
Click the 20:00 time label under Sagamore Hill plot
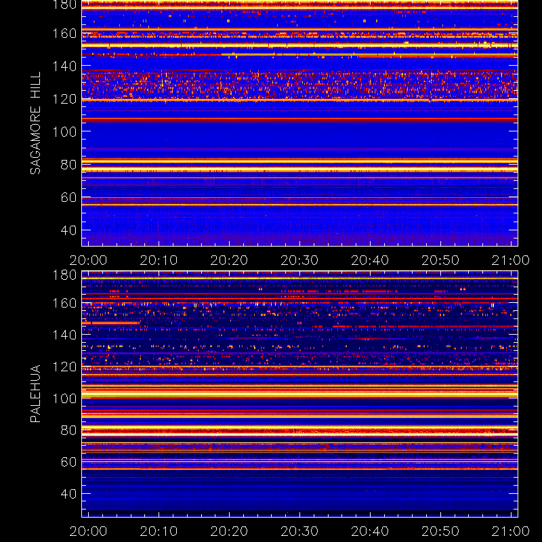pos(89,260)
